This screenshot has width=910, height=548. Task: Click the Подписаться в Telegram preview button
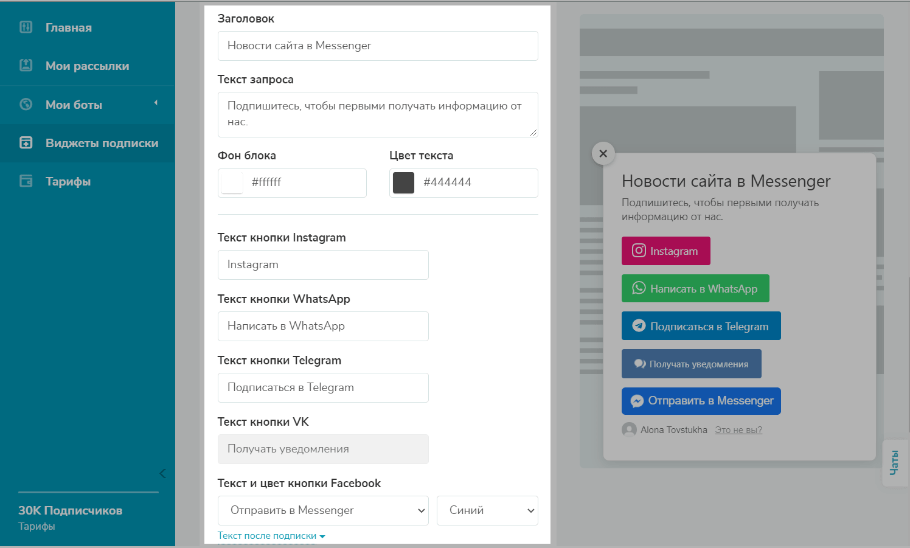(x=701, y=326)
